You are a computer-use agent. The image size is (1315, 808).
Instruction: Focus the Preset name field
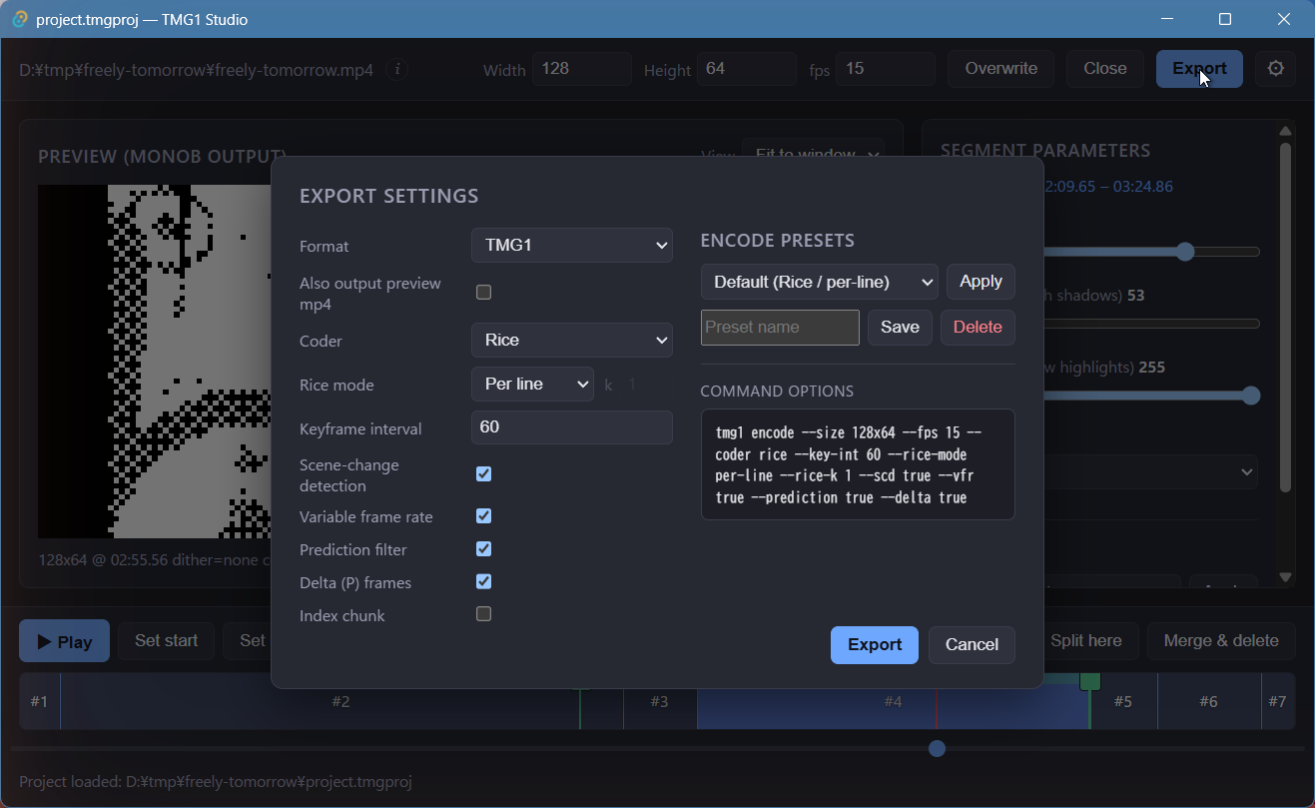point(780,328)
